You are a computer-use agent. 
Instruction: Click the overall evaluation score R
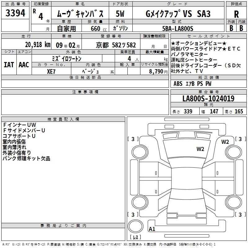tap(236, 14)
